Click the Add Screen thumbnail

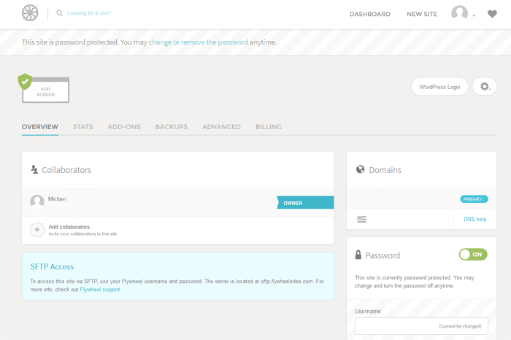coord(45,92)
